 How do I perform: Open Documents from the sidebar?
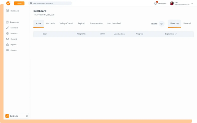tap(15, 22)
